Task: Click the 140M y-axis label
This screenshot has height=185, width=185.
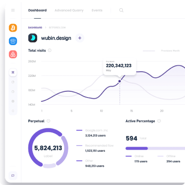Action: tap(32, 105)
